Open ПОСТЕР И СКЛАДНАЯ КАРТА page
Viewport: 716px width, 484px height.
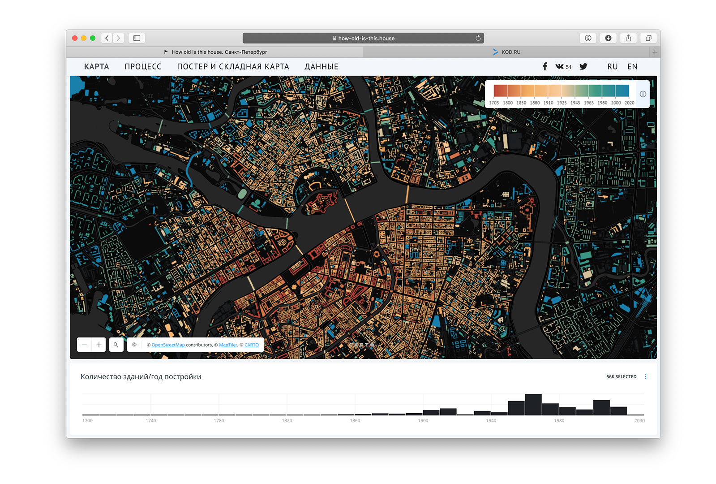(x=233, y=66)
